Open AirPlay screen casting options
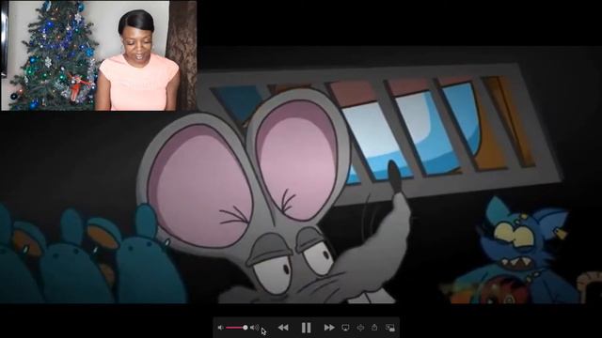The height and width of the screenshot is (338, 602). tap(345, 328)
